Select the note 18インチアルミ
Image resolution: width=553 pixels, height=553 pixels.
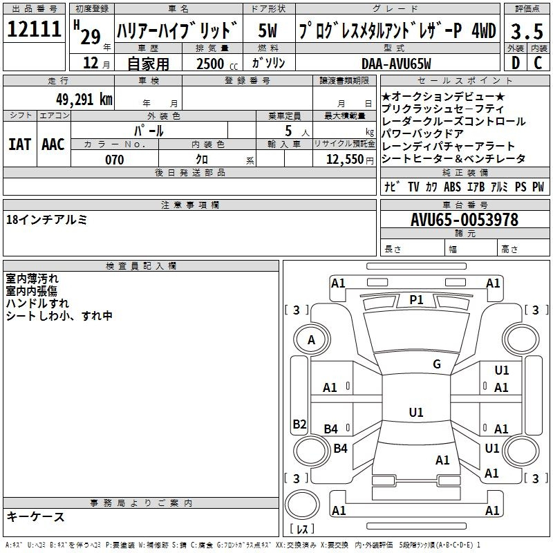(x=46, y=219)
